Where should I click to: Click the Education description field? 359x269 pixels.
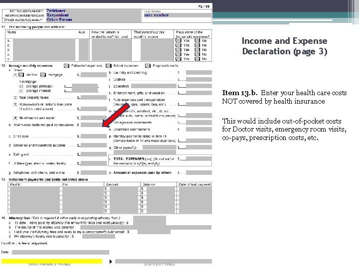coord(154,86)
